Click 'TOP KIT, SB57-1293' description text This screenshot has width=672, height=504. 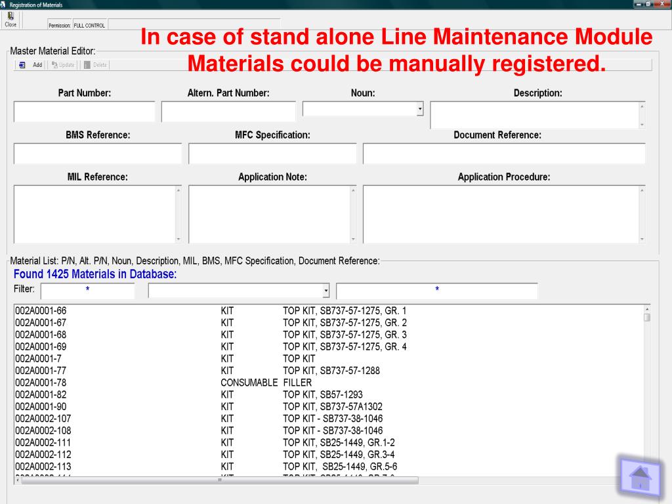pos(323,394)
